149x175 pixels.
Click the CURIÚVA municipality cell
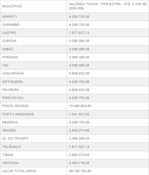click(34, 41)
